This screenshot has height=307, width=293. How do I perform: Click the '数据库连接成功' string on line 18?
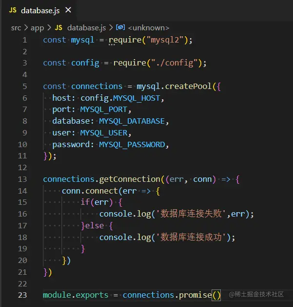(x=191, y=237)
